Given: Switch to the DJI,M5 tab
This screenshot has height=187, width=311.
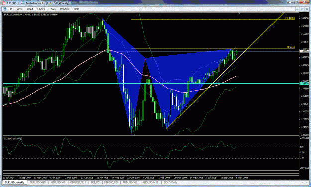Looking at the screenshot, I should pos(95,182).
